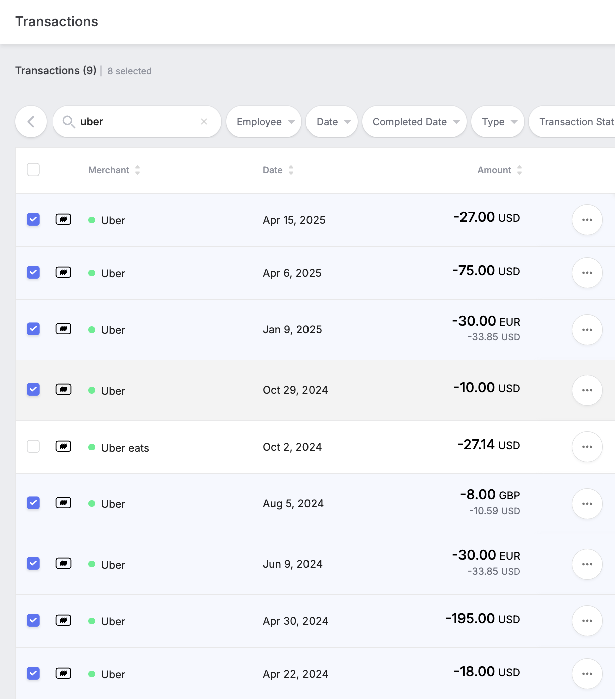Open more options for Aug 5, 2024 Uber
This screenshot has width=615, height=699.
(x=587, y=504)
